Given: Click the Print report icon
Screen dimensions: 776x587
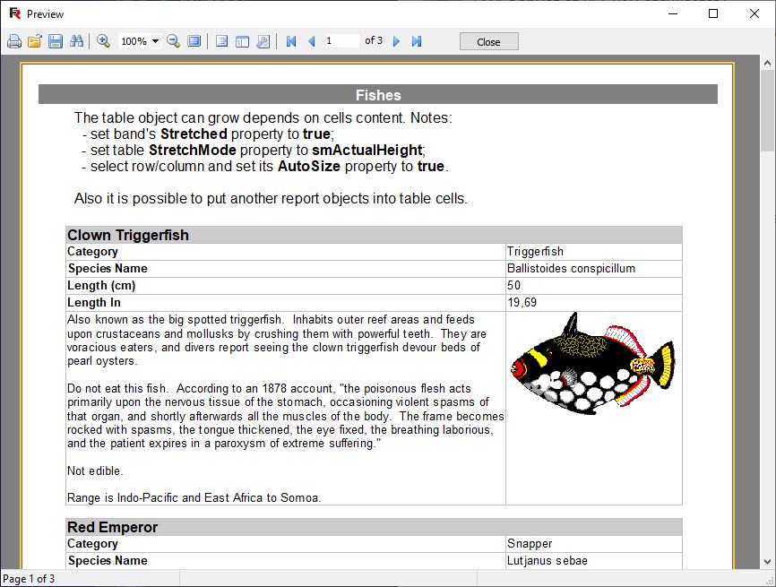Looking at the screenshot, I should click(x=14, y=41).
